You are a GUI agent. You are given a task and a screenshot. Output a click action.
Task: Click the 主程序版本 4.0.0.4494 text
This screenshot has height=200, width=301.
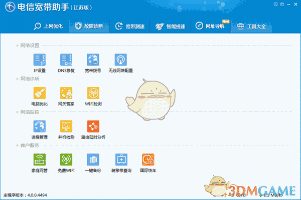[x=25, y=195]
